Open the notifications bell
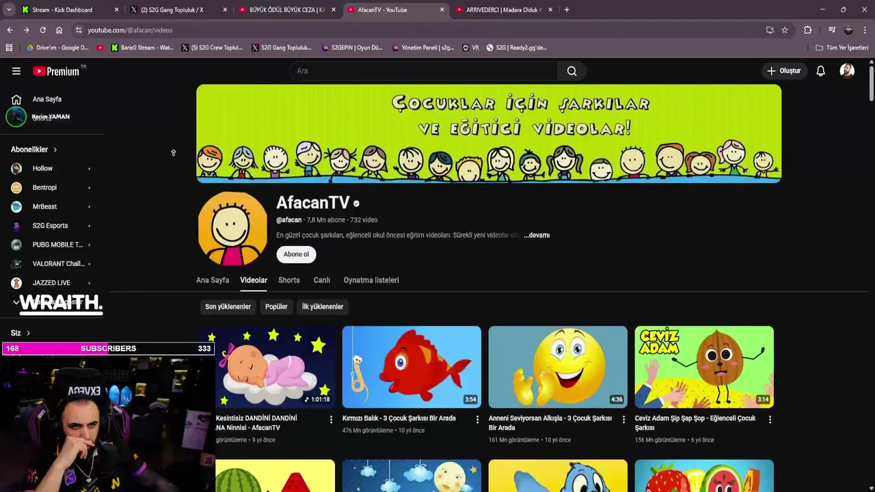Viewport: 875px width, 492px height. (820, 71)
